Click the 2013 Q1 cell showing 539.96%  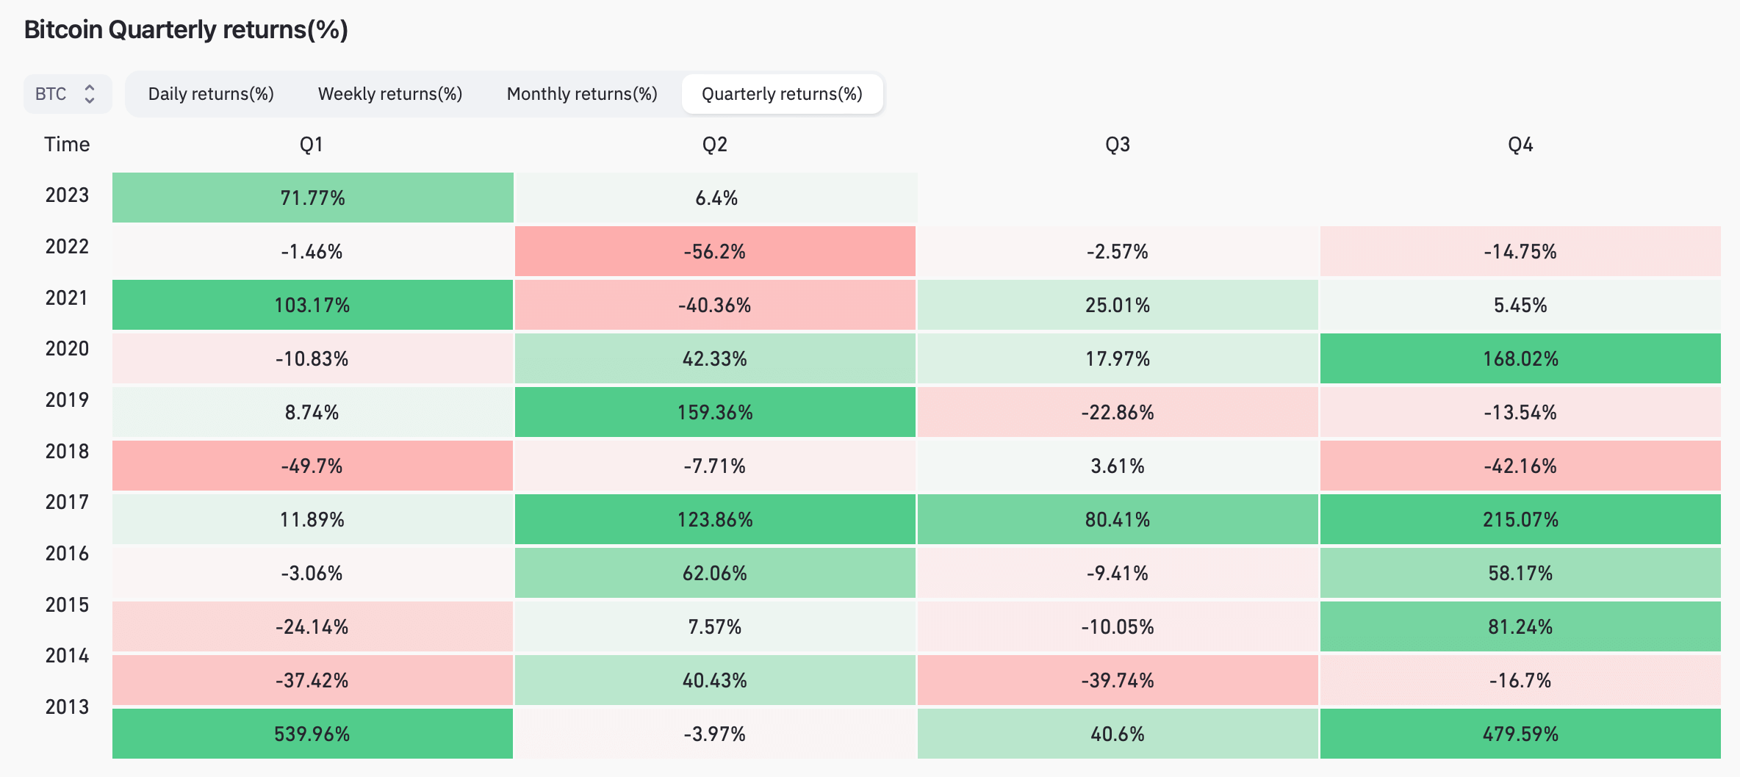312,734
